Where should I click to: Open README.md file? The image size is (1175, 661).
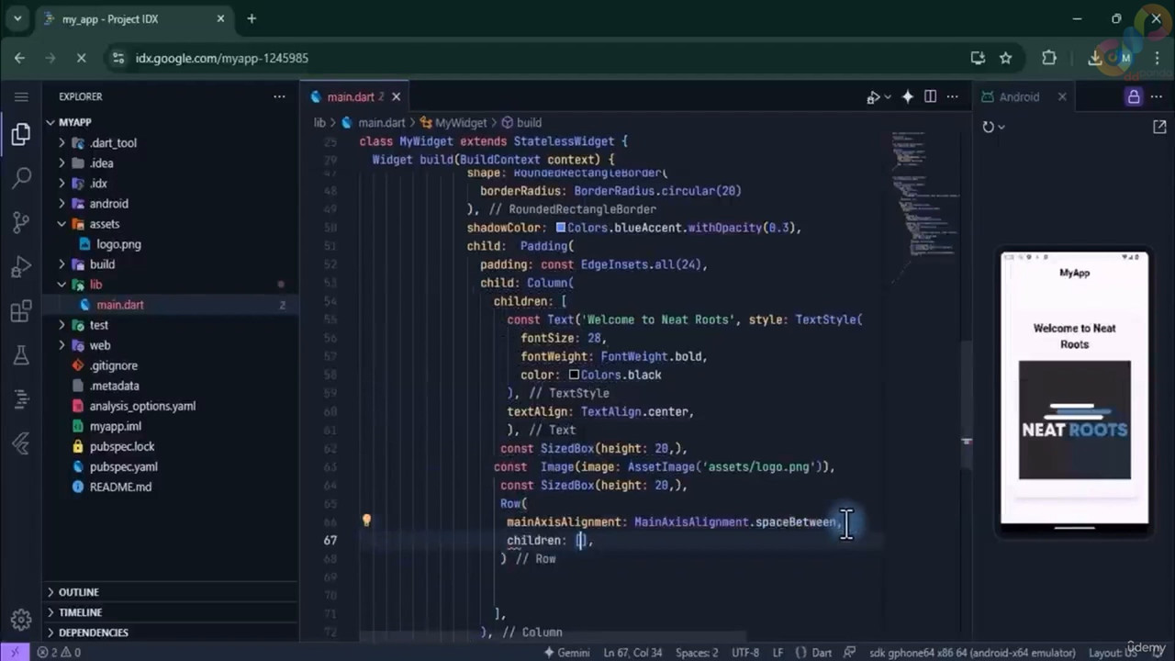point(120,487)
